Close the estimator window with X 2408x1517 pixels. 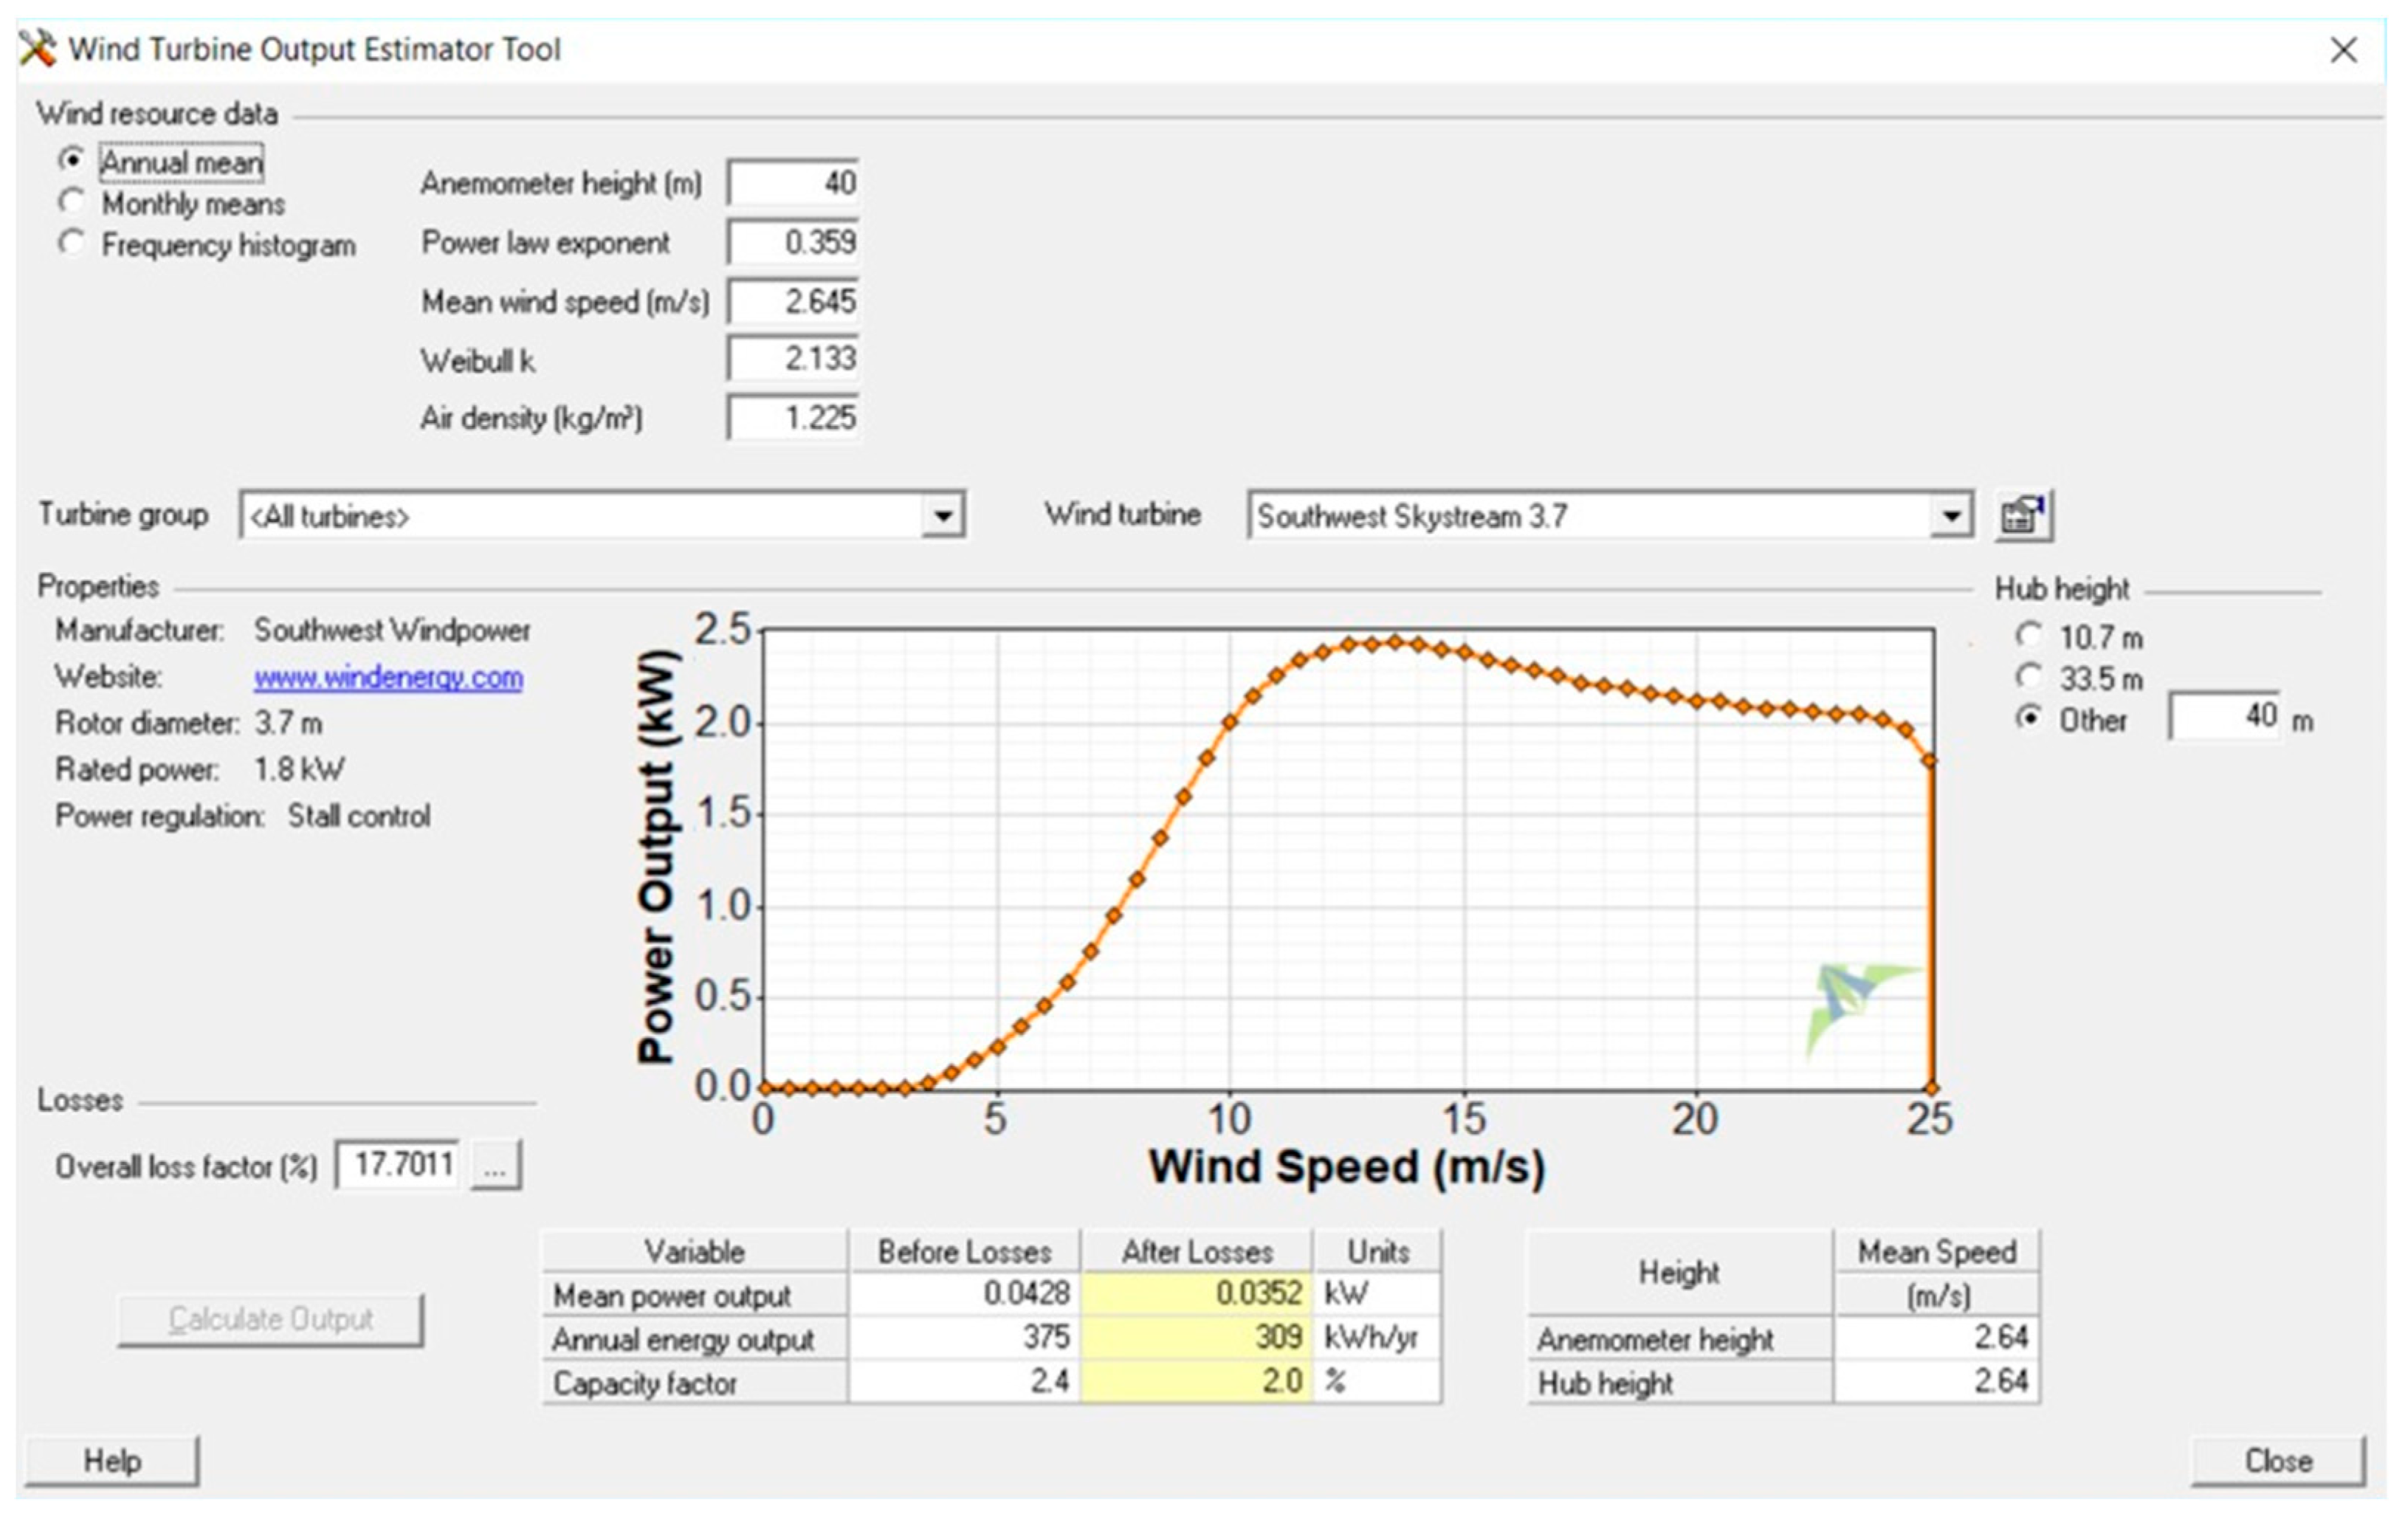point(2344,50)
